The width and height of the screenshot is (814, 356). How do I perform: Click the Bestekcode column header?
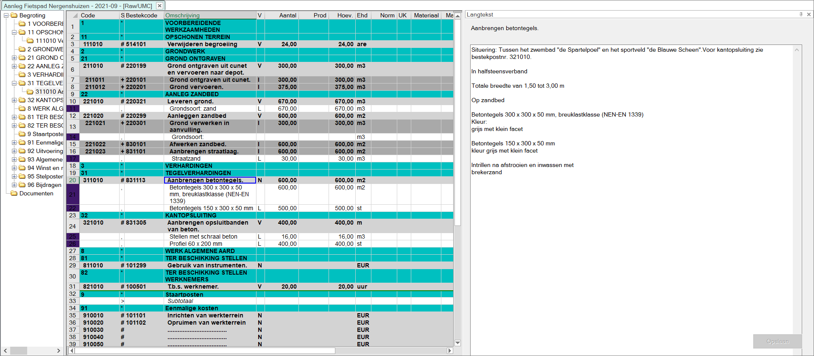[144, 15]
